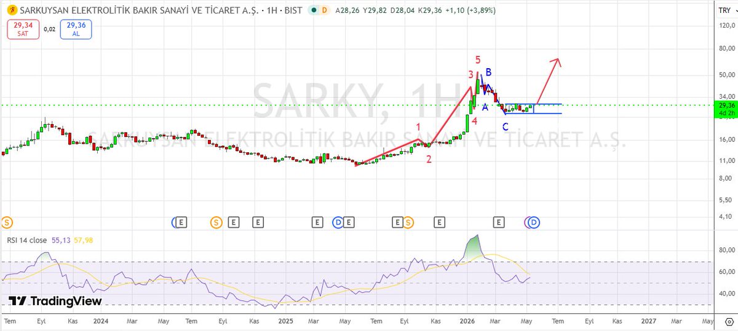Click the low price D28,04
Screen dimensions: 738x331
point(403,10)
